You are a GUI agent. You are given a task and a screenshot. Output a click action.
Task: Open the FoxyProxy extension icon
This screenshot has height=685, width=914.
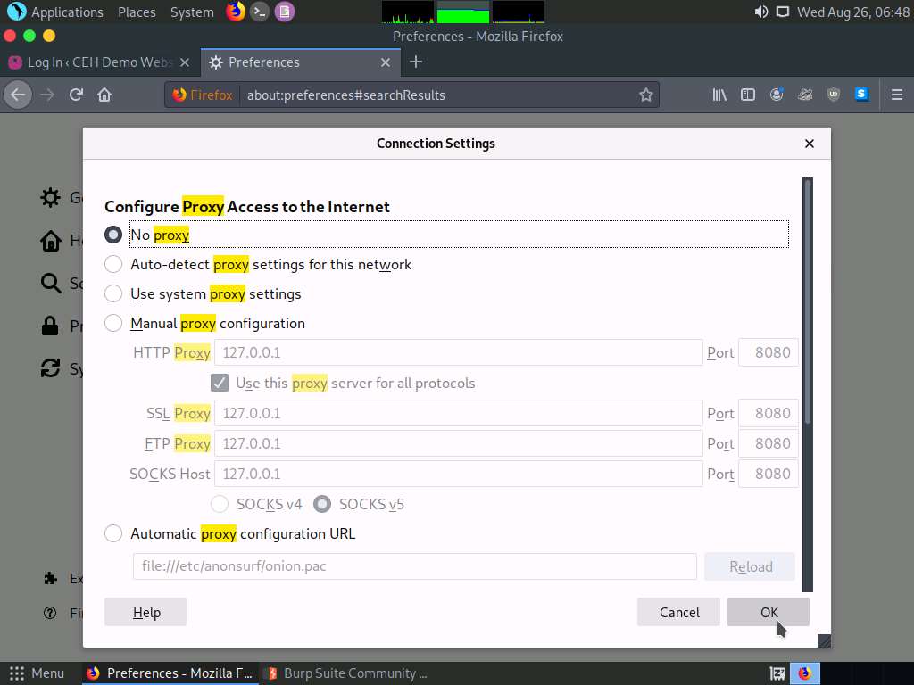(x=805, y=95)
